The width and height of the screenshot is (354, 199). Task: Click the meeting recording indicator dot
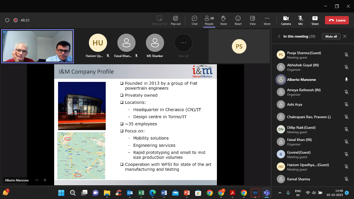pos(15,20)
